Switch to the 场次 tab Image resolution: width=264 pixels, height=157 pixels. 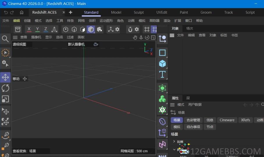(190, 28)
